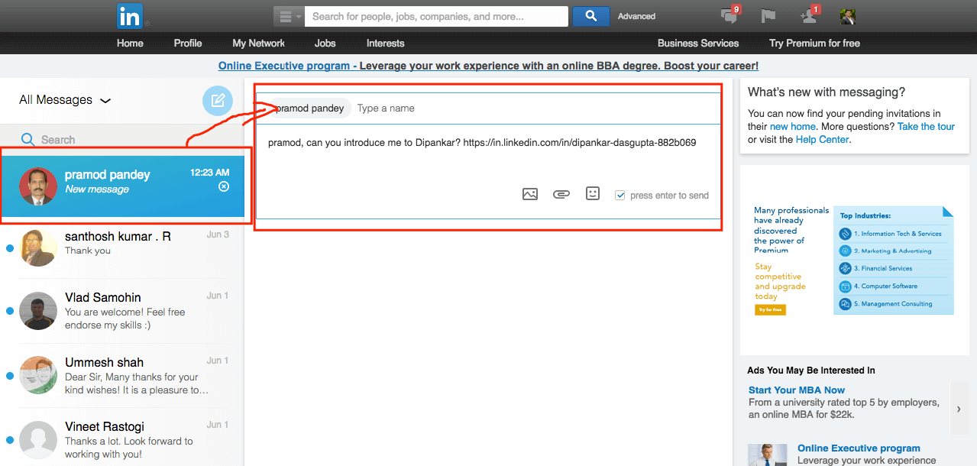Open the notifications flag icon

tap(768, 16)
